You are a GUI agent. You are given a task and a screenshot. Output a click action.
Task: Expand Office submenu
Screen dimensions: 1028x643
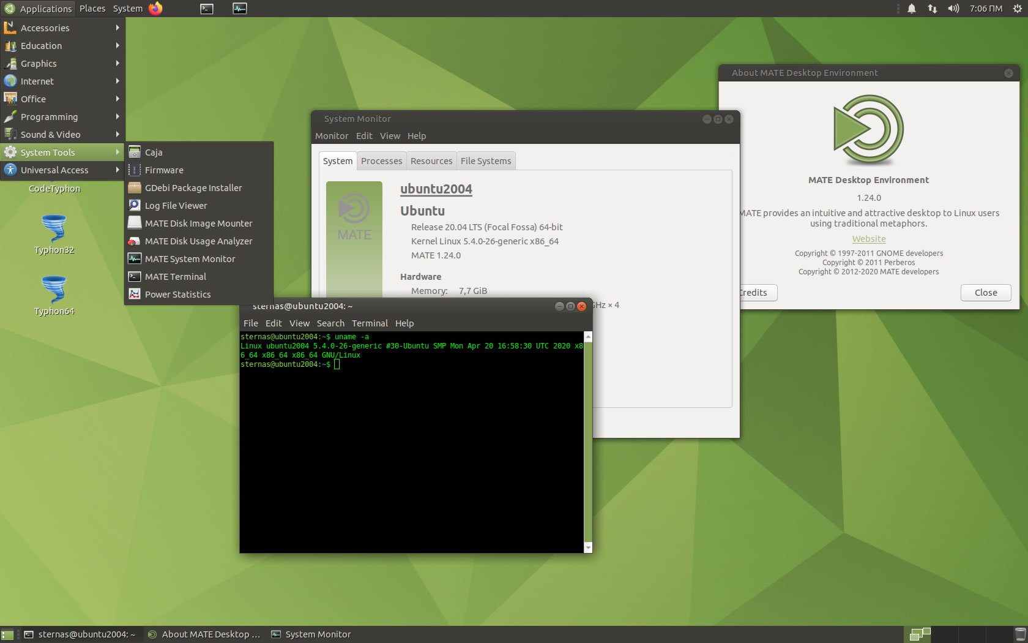(62, 99)
